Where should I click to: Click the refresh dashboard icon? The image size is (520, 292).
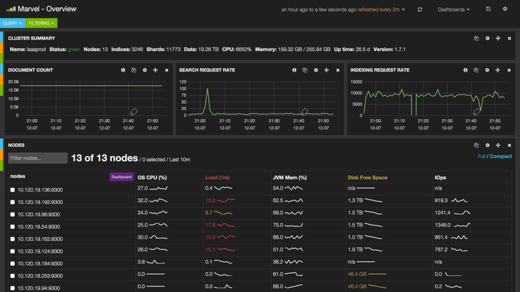[x=420, y=10]
